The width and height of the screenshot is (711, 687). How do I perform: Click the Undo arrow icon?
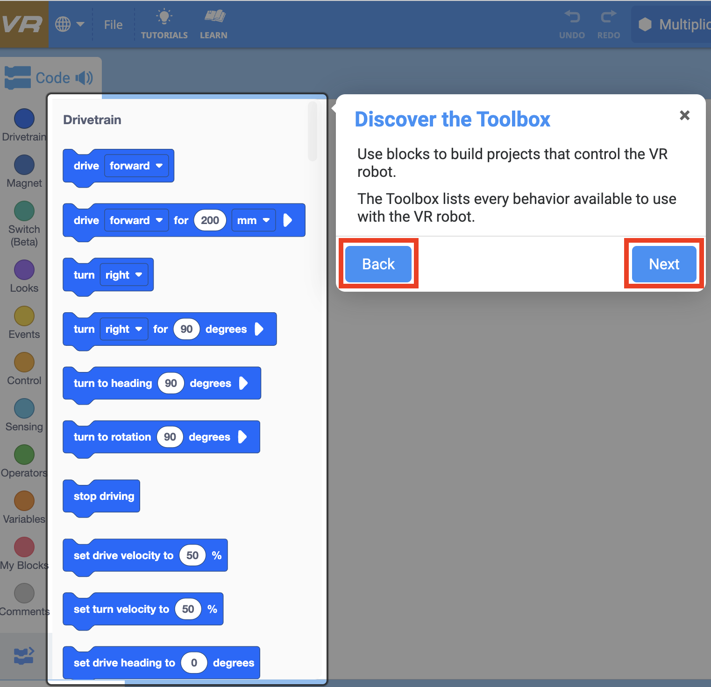point(572,18)
